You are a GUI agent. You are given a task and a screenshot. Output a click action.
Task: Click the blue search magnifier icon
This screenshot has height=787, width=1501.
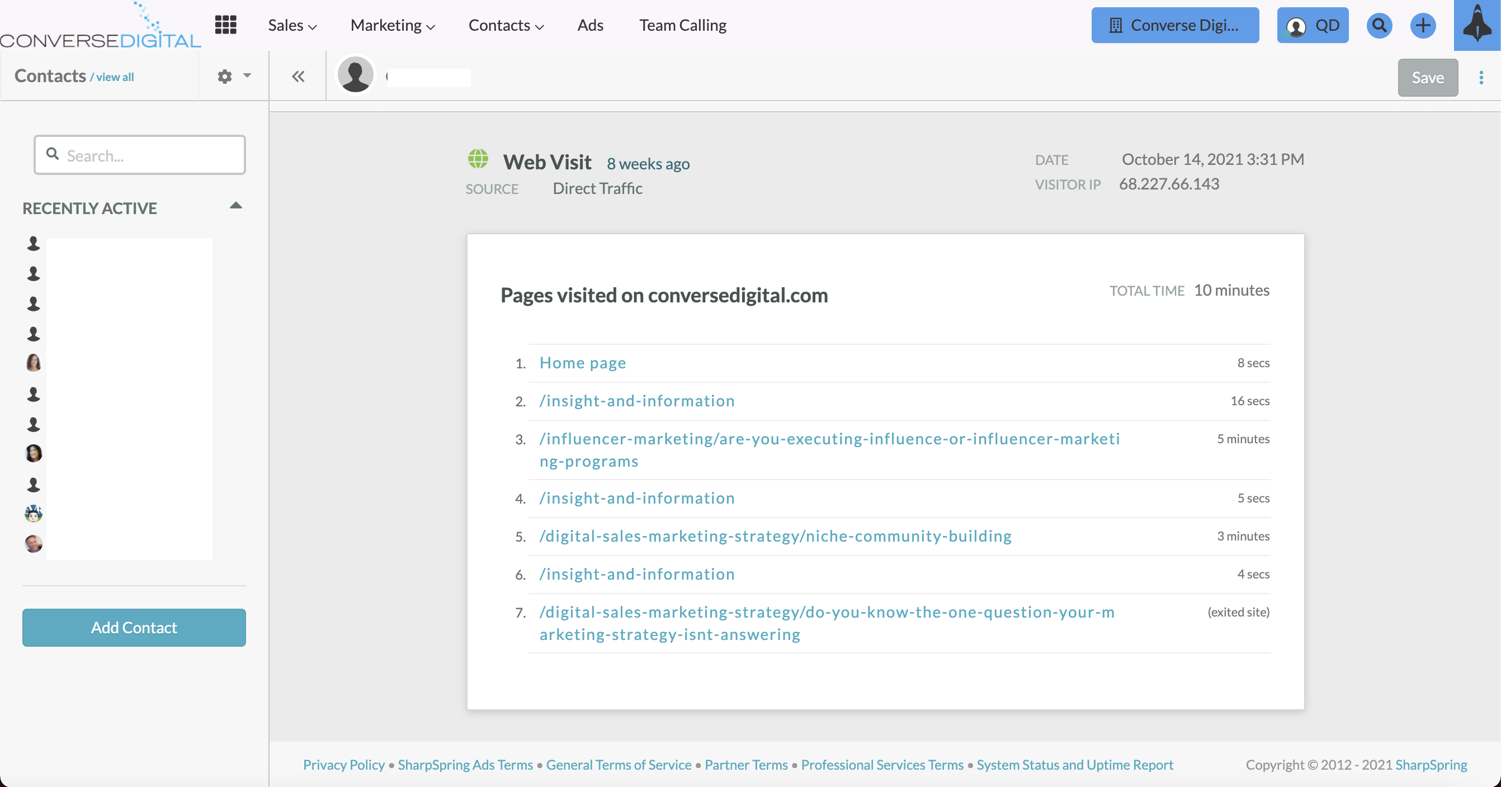1379,25
